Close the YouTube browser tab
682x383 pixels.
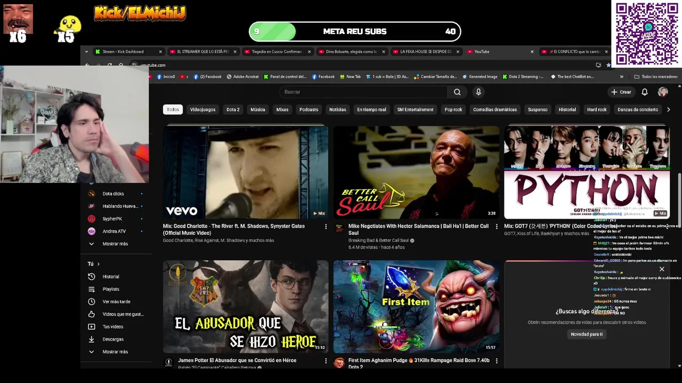tap(532, 52)
